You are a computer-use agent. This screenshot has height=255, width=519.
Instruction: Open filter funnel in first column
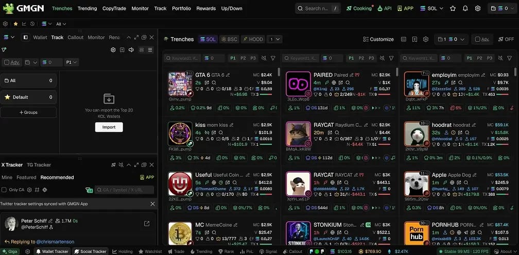[x=273, y=58]
